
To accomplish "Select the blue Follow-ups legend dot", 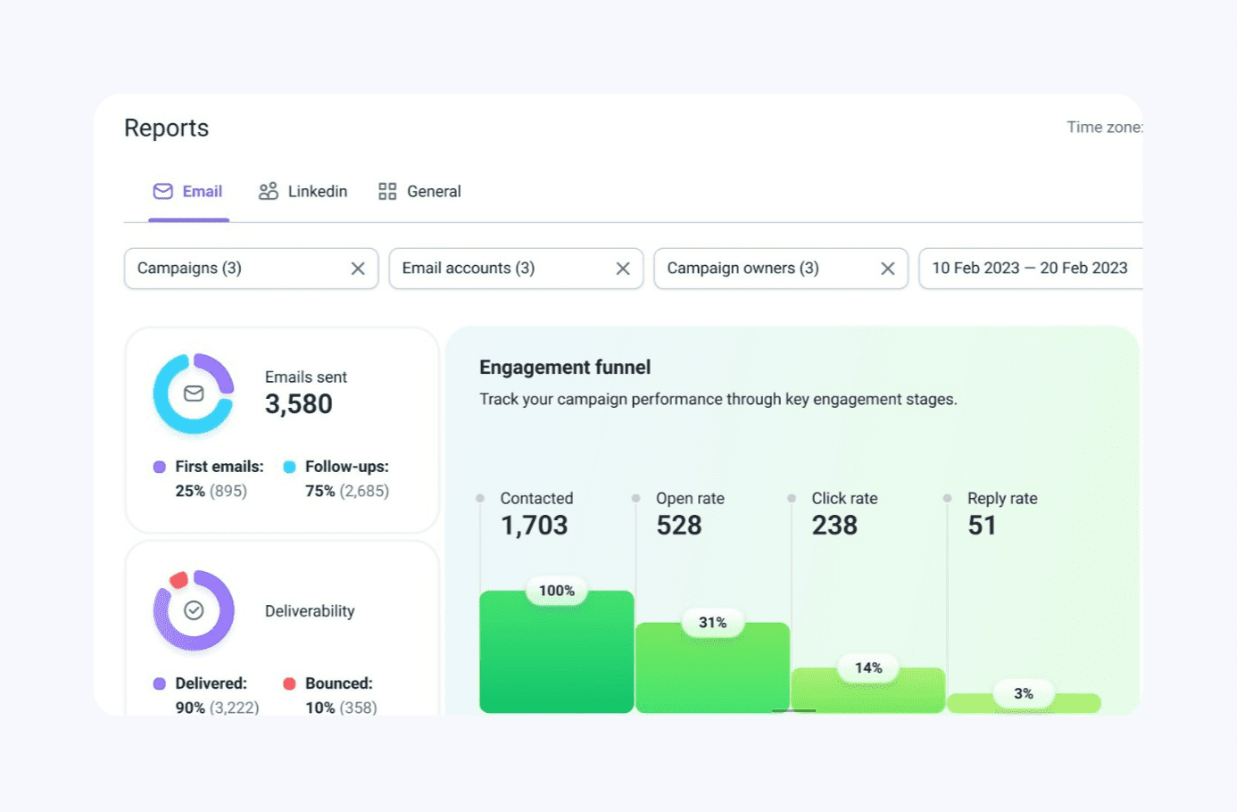I will coord(289,467).
